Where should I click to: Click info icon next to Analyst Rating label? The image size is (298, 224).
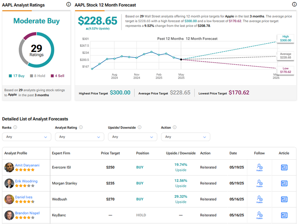(x=81, y=127)
